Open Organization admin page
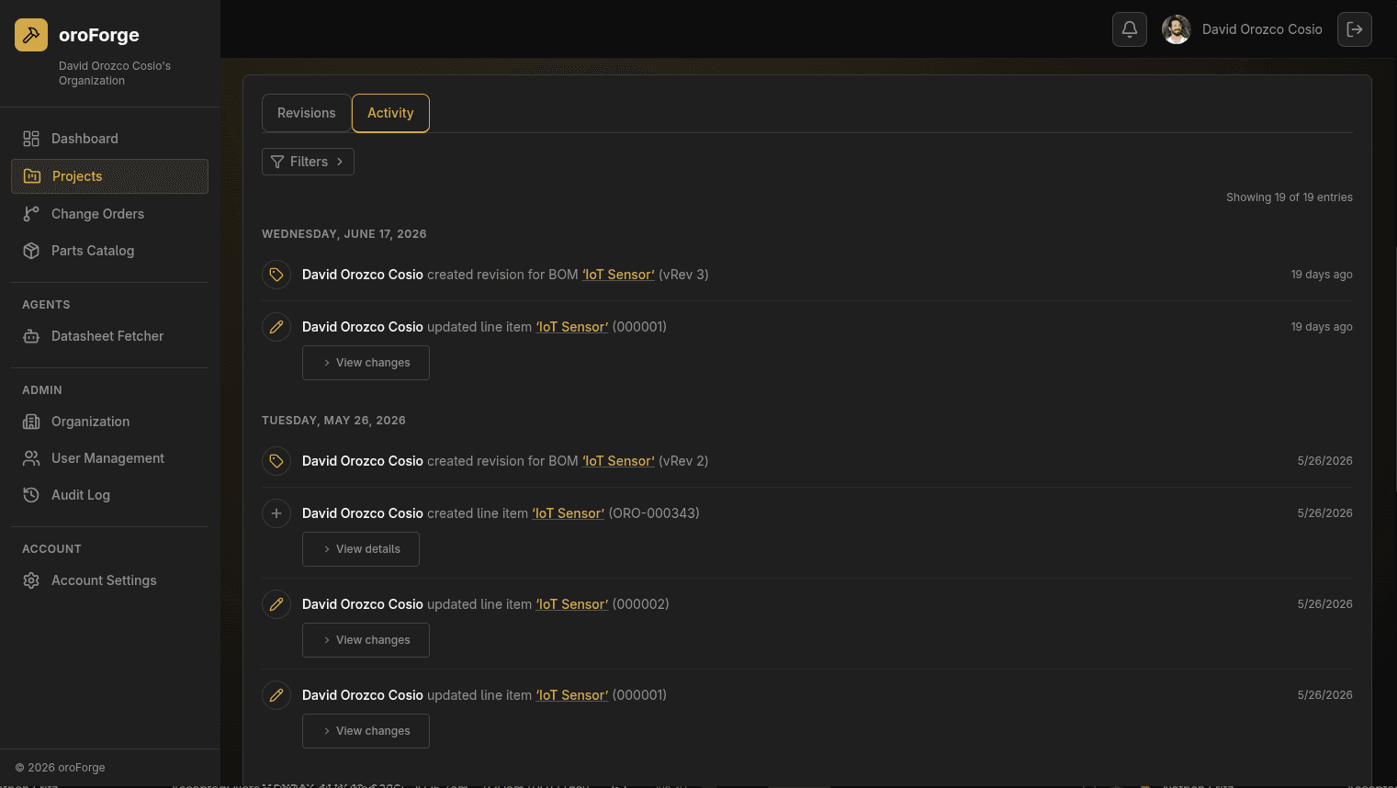 click(109, 422)
